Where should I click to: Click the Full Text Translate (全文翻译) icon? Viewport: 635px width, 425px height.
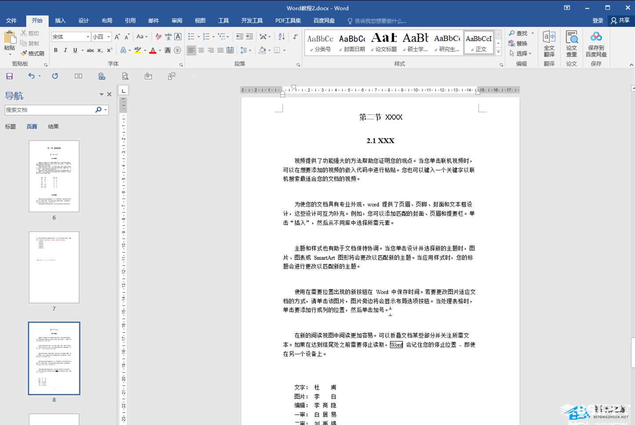pyautogui.click(x=549, y=44)
